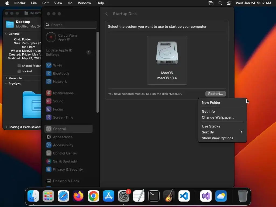Screen dimensions: 276x207
Task: Choose New Folder from the context menu
Action: pos(222,103)
